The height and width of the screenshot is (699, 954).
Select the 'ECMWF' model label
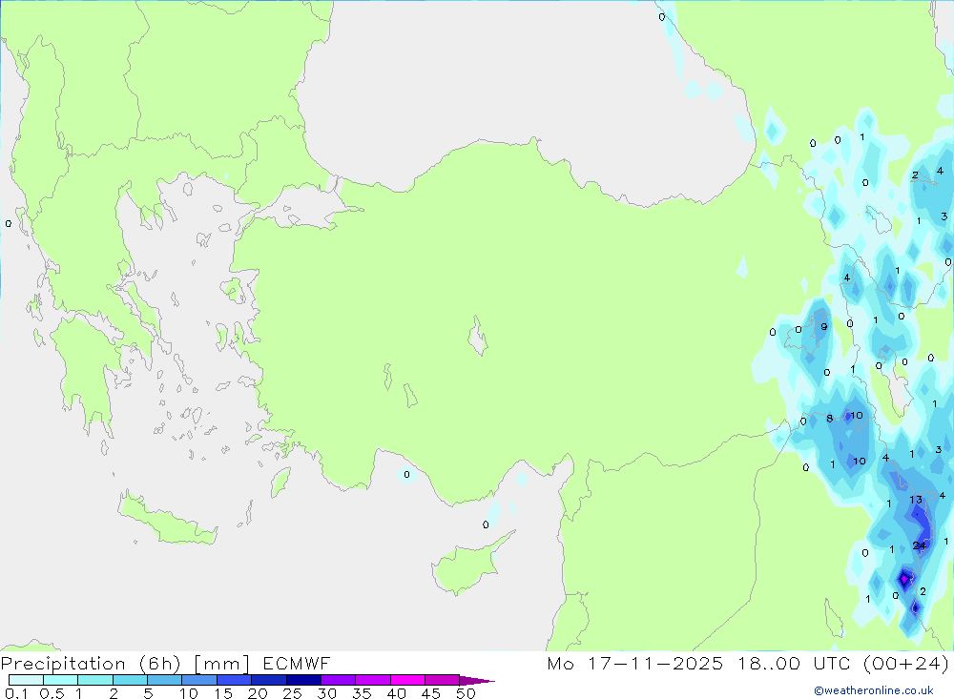(297, 663)
